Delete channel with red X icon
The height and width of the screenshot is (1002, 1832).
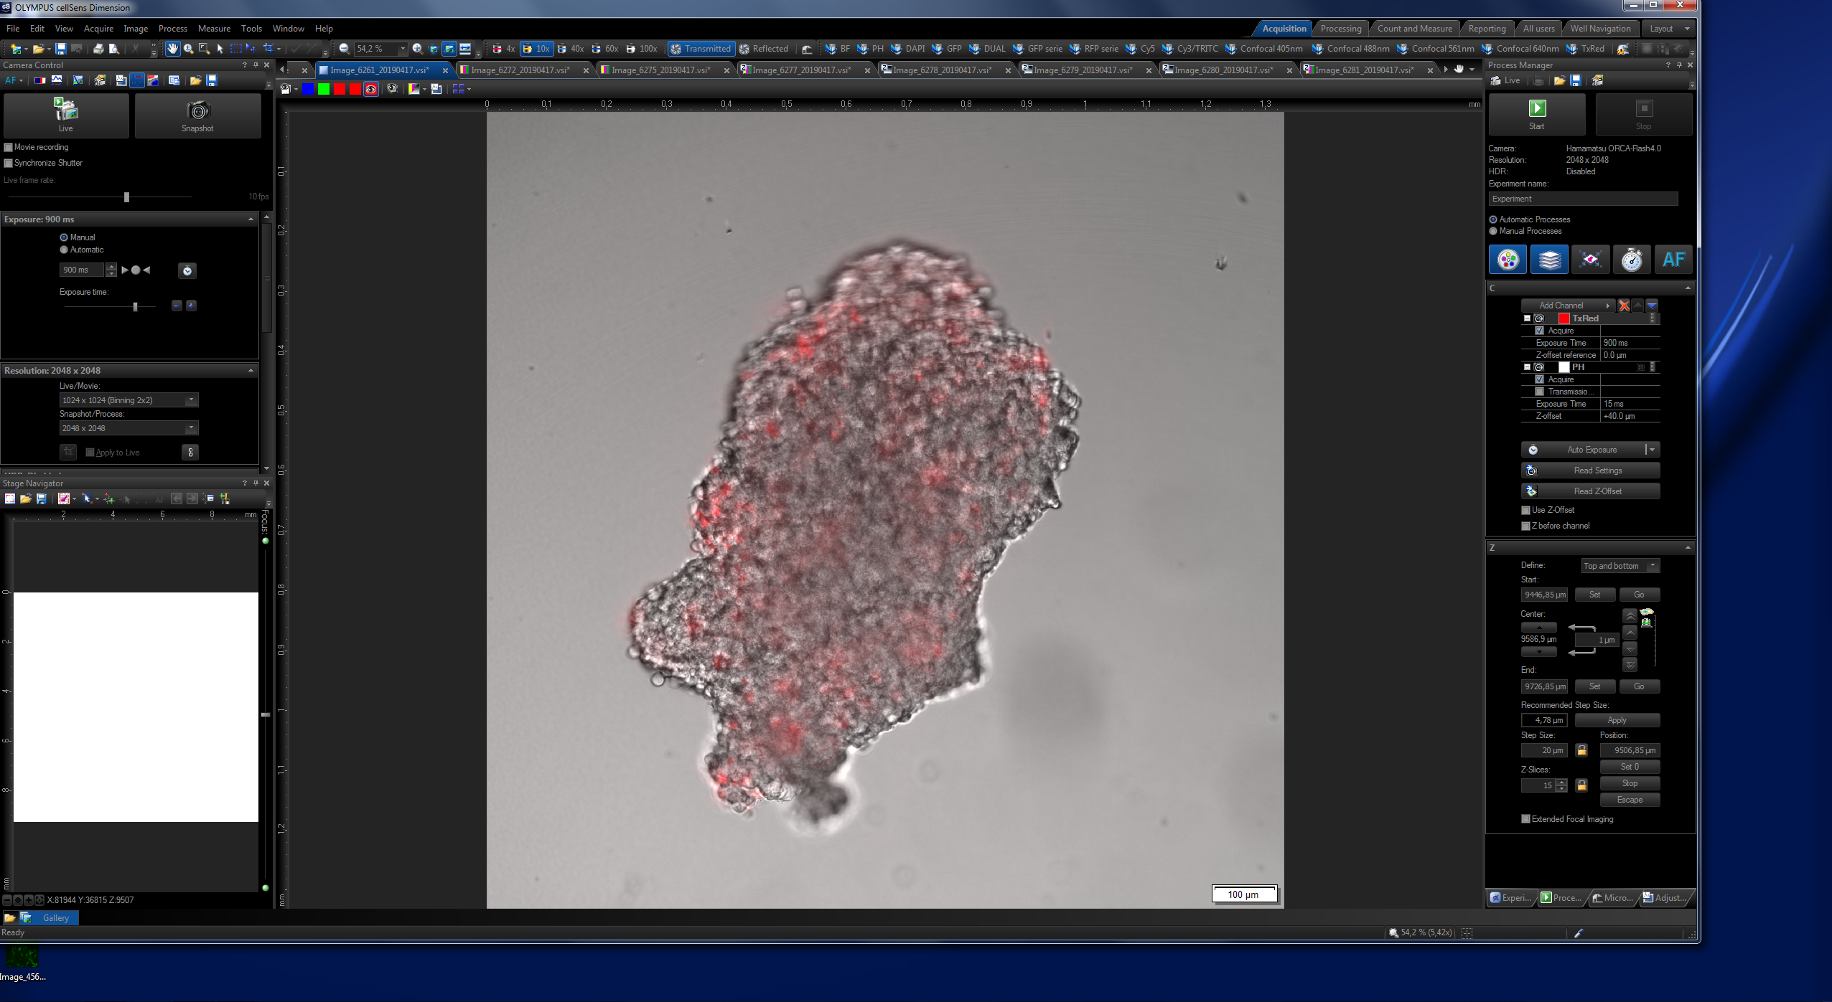(x=1624, y=306)
